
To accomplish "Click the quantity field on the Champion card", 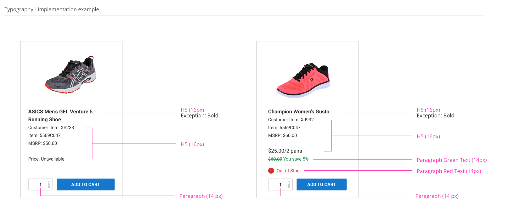I will [278, 185].
